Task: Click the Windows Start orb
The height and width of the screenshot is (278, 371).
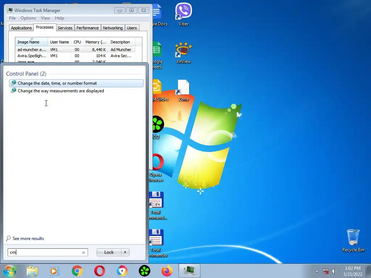Action: [x=9, y=271]
